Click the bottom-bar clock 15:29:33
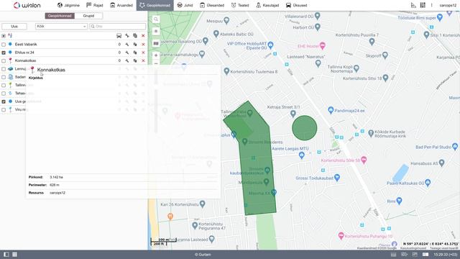The image size is (460, 259). point(446,255)
